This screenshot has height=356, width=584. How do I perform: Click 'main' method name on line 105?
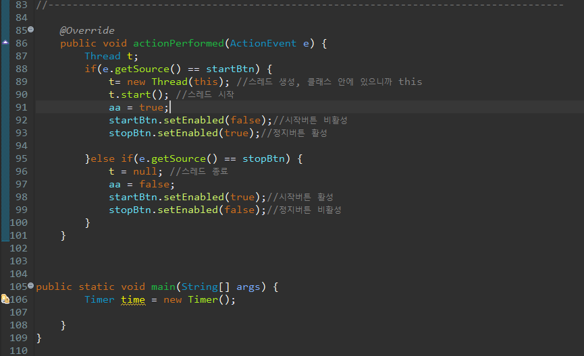coord(163,287)
